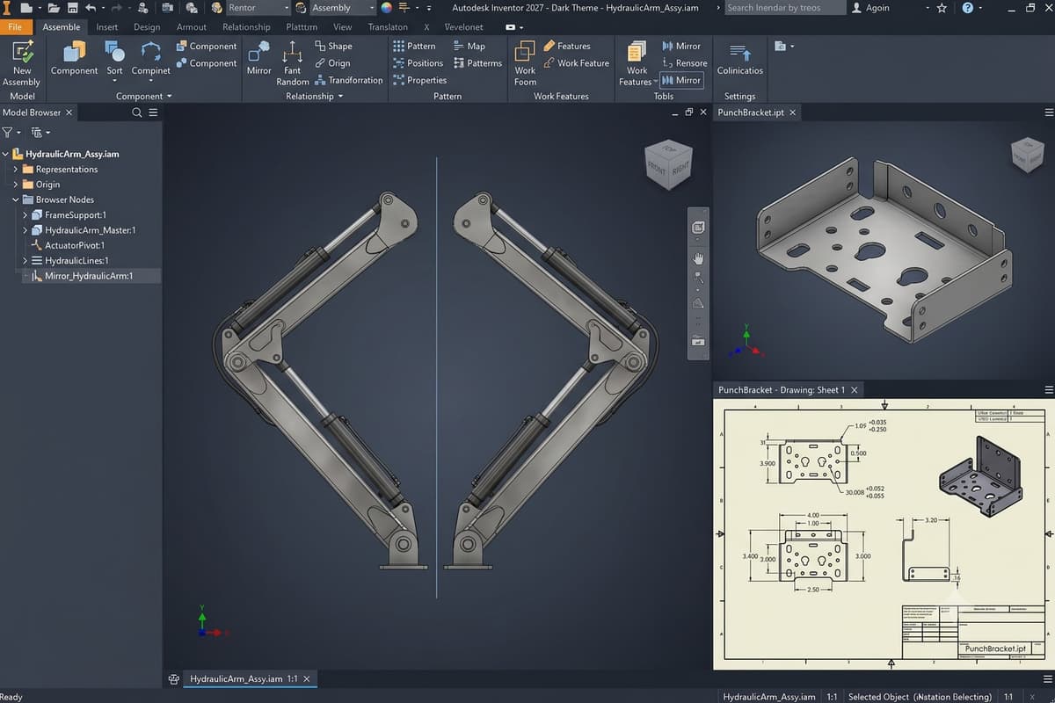
Task: Click the large Component place icon
Action: point(74,57)
